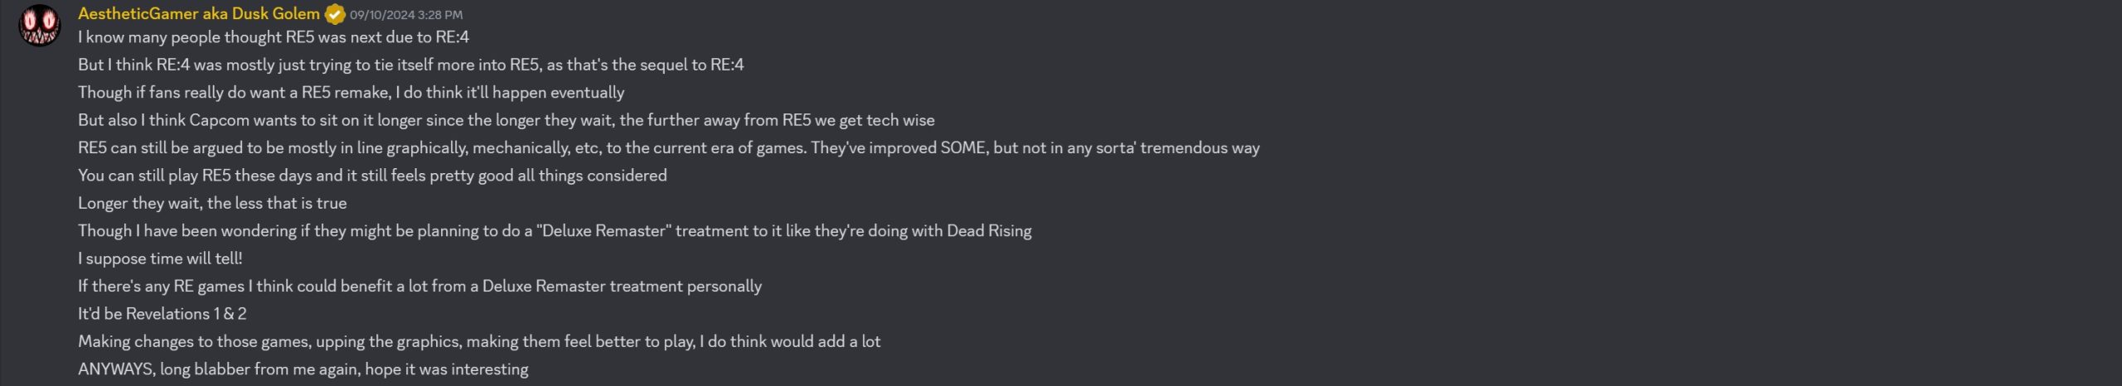Click the line "I suppose time will tell!"
This screenshot has width=2122, height=386.
tap(160, 258)
